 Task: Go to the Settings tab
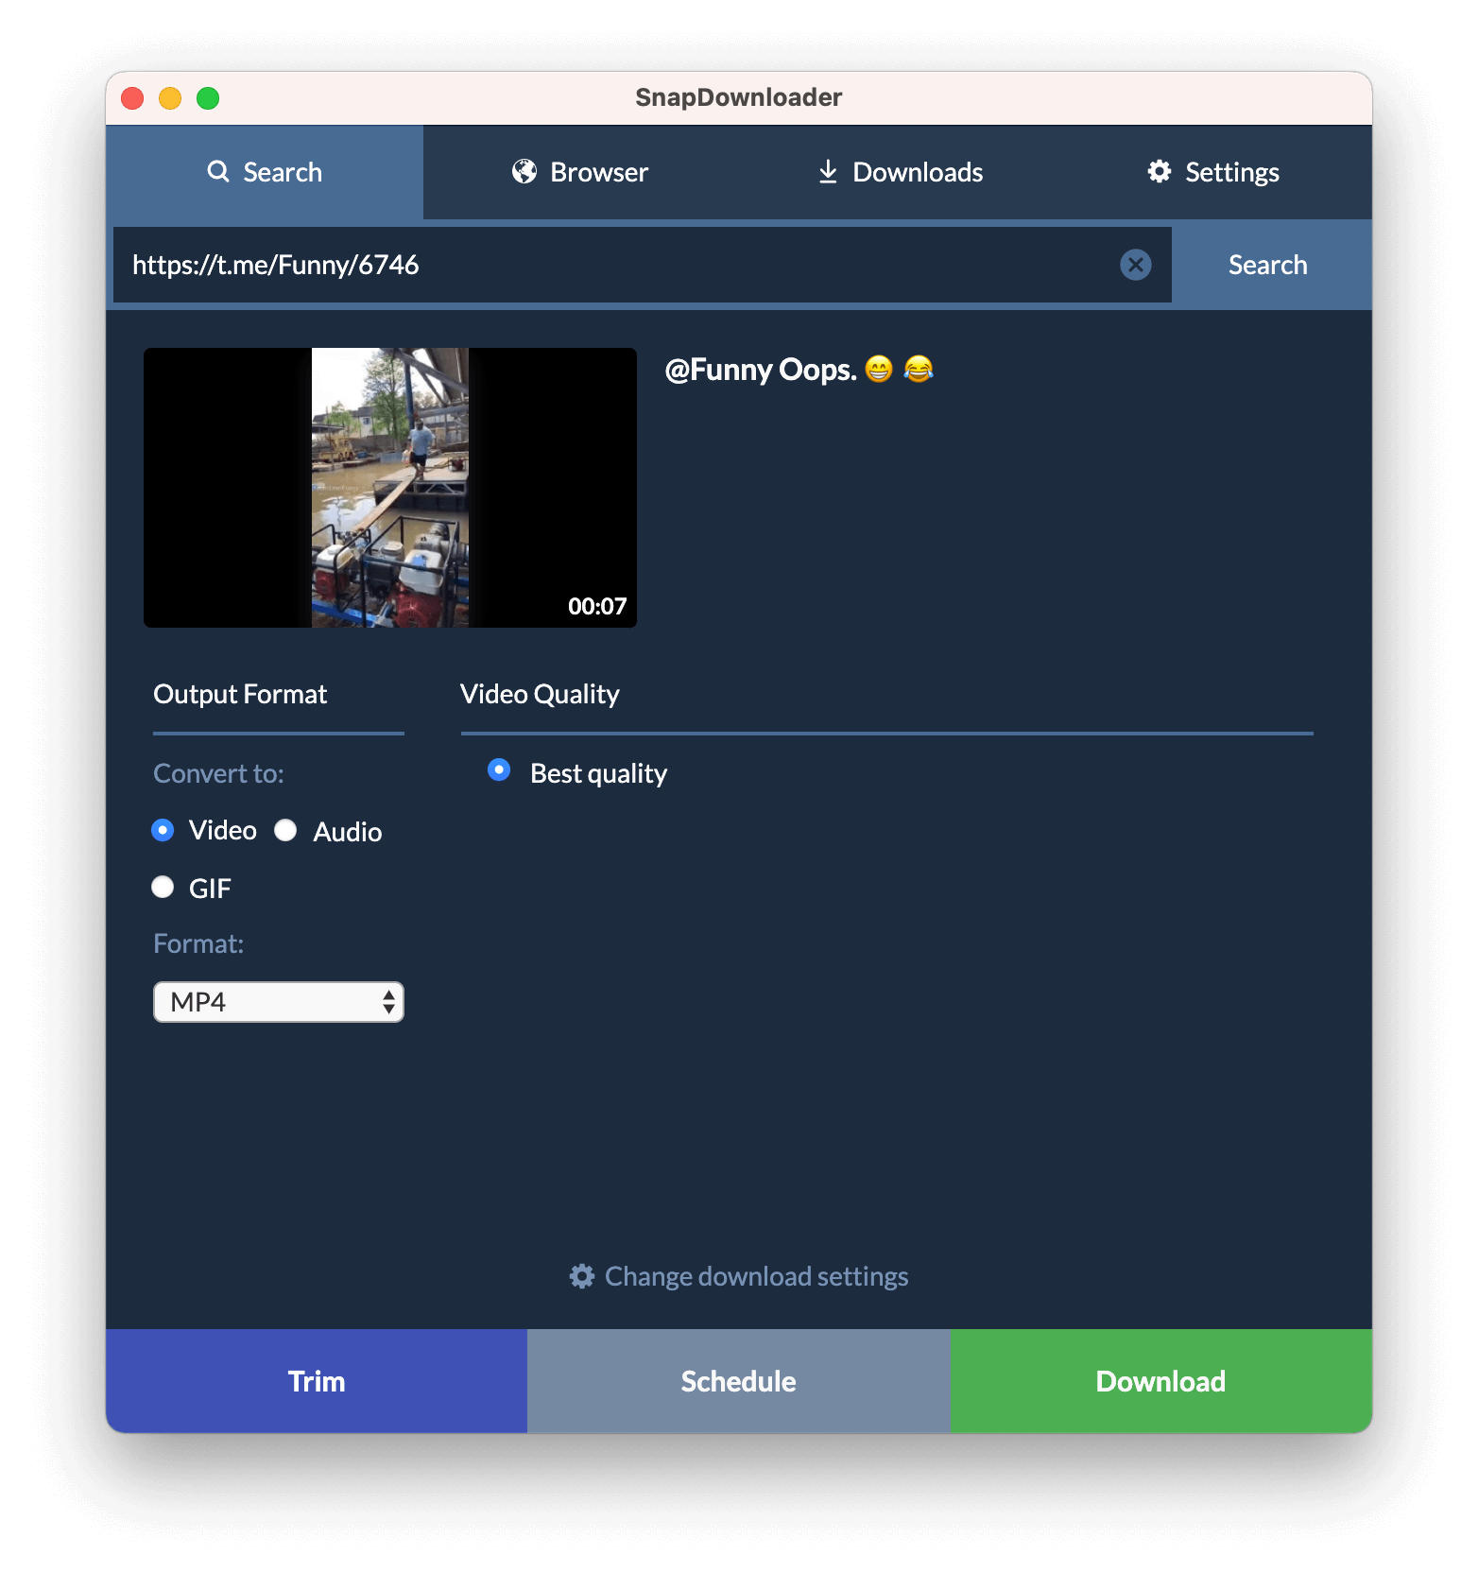[x=1213, y=172]
